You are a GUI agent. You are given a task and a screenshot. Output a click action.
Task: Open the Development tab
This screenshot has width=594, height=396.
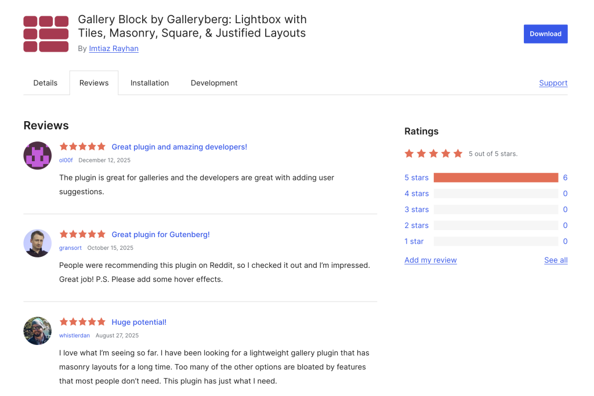pos(214,83)
